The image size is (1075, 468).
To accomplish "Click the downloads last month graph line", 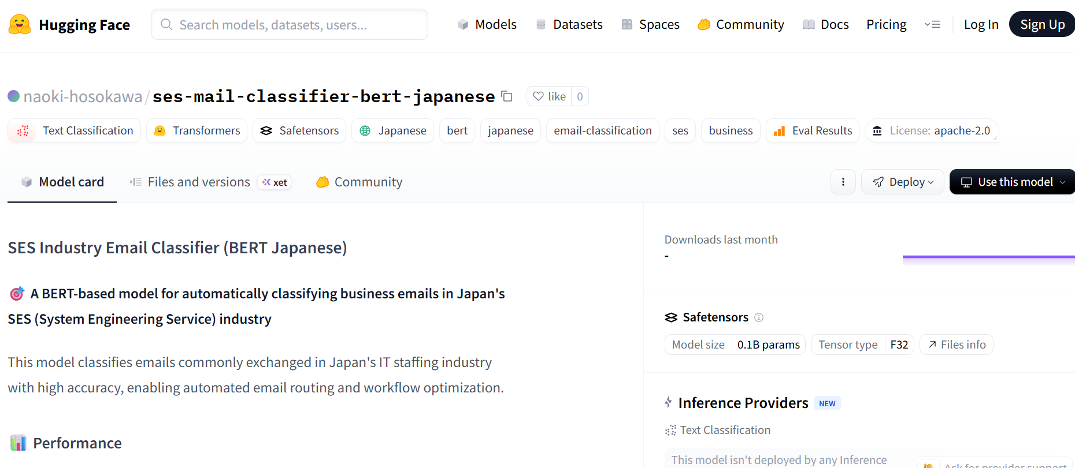I will 988,257.
